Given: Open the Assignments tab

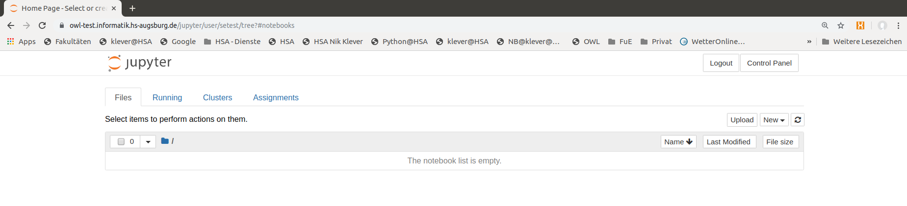Looking at the screenshot, I should point(276,97).
